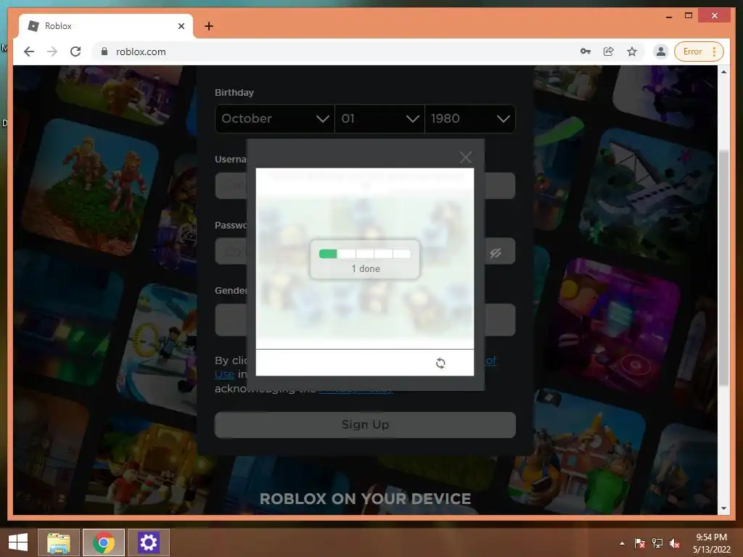Viewport: 743px width, 557px height.
Task: Open the birthday month dropdown October
Action: coord(275,118)
